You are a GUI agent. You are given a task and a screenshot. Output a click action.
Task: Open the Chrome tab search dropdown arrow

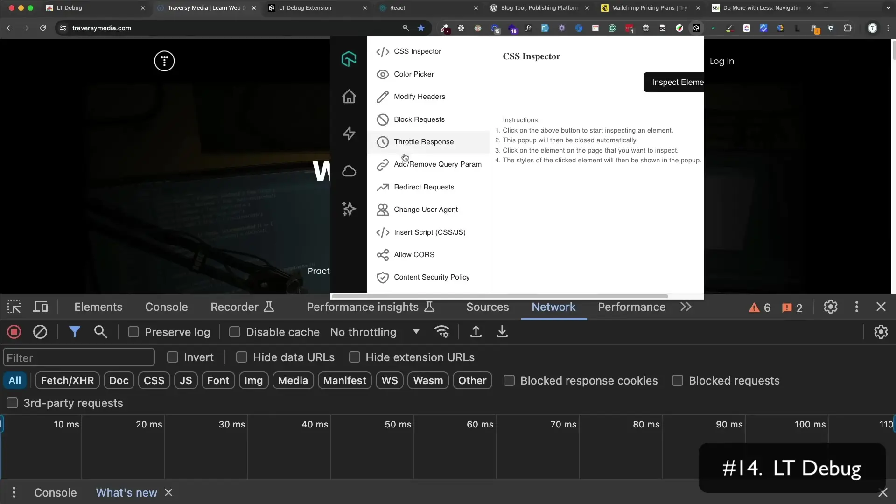coord(888,8)
